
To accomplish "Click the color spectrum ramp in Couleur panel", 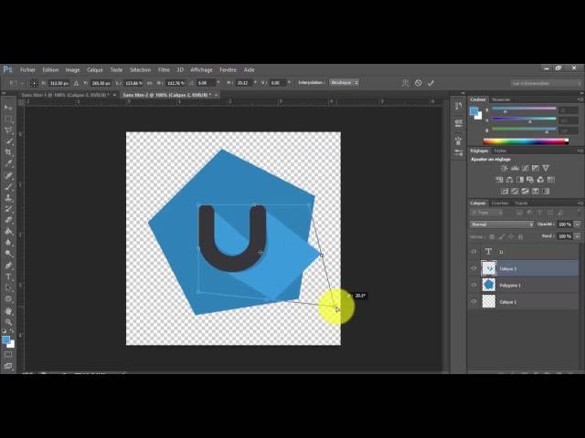I will tap(525, 141).
